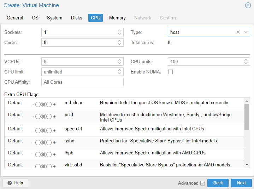The image size is (254, 189).
Task: Decrease the Sockets value with down arrow
Action: (x=119, y=34)
